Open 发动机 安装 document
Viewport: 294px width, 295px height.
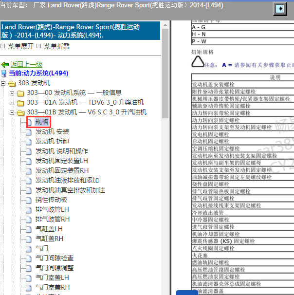pos(52,131)
